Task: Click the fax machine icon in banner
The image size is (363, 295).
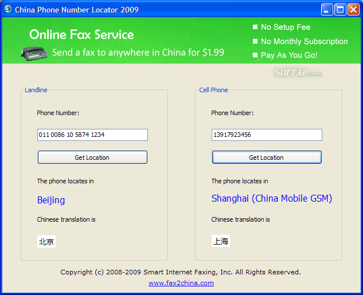Action: click(34, 54)
